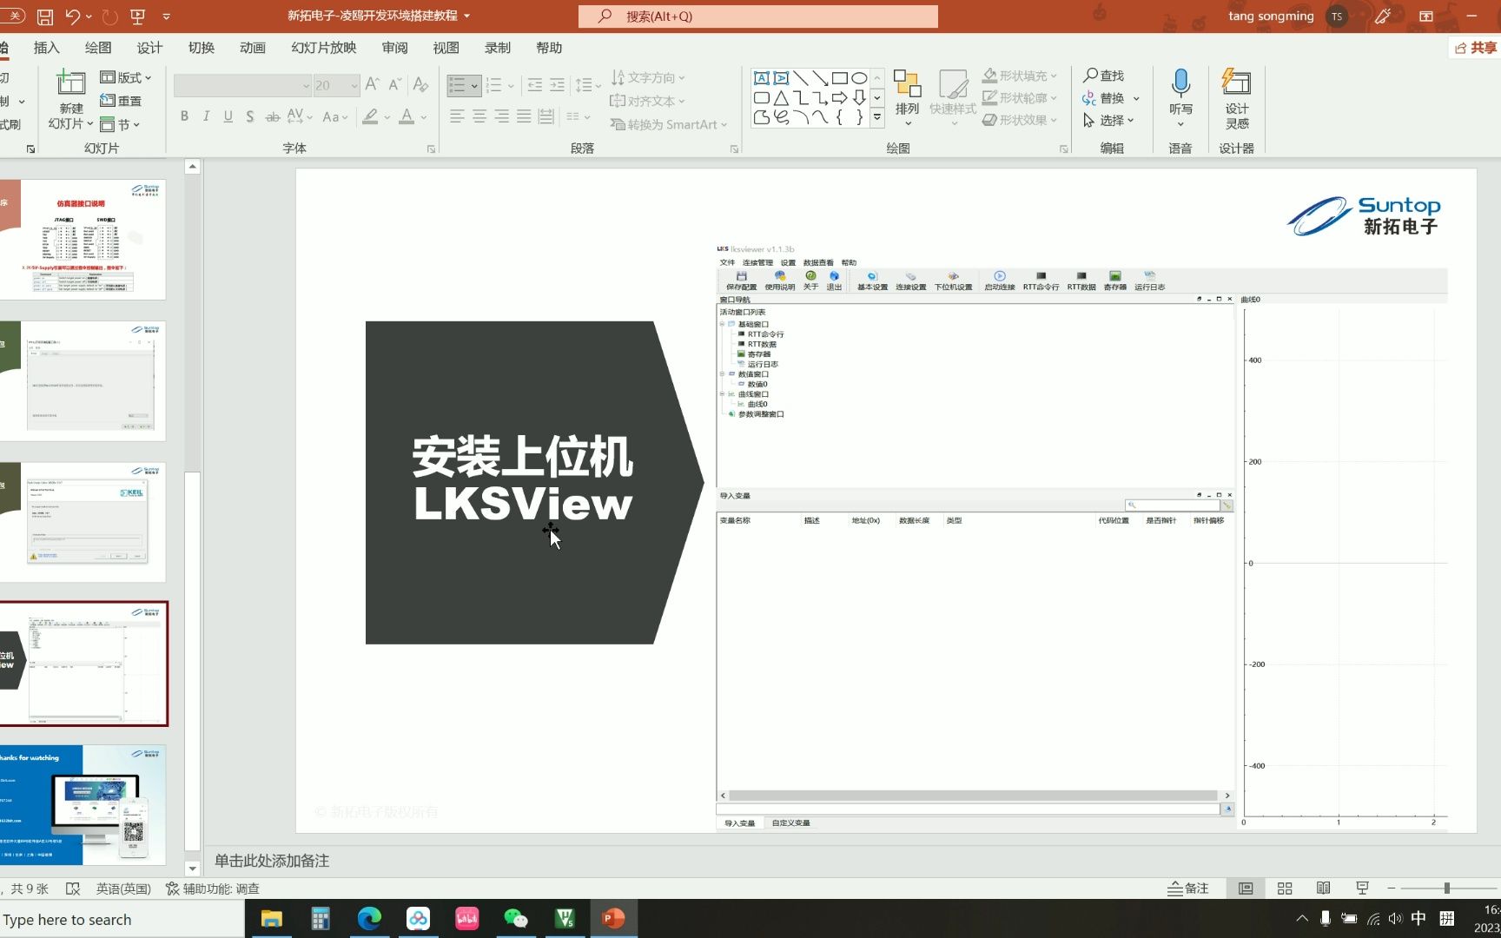The image size is (1501, 938).
Task: Open the Review tab
Action: click(x=395, y=48)
